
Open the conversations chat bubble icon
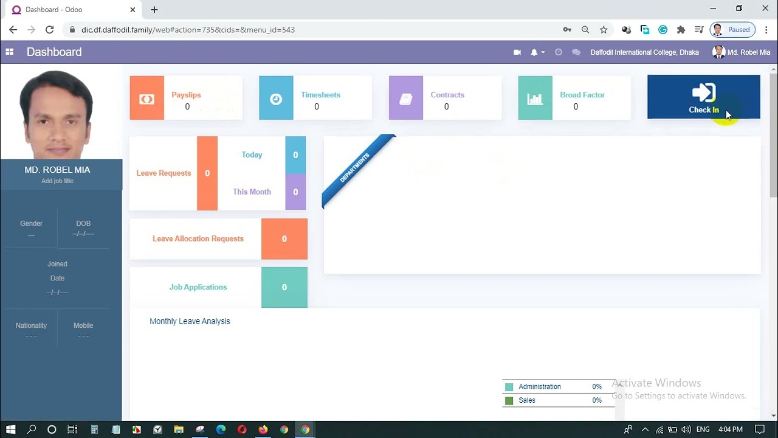click(576, 52)
